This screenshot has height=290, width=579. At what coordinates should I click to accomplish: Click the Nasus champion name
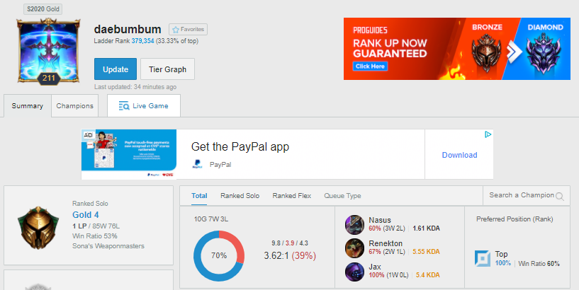(x=380, y=220)
